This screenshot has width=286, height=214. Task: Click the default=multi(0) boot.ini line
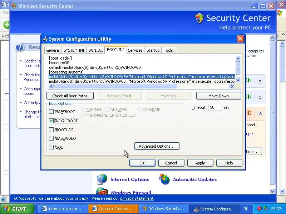(95, 67)
